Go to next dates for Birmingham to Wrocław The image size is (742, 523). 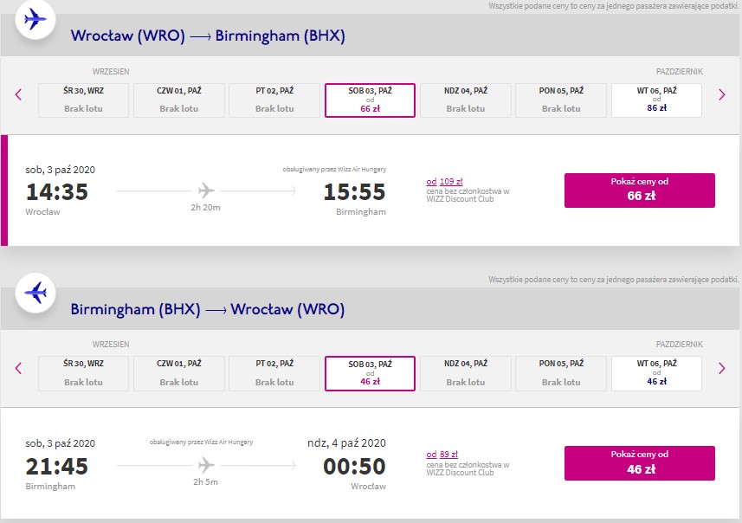tap(721, 368)
